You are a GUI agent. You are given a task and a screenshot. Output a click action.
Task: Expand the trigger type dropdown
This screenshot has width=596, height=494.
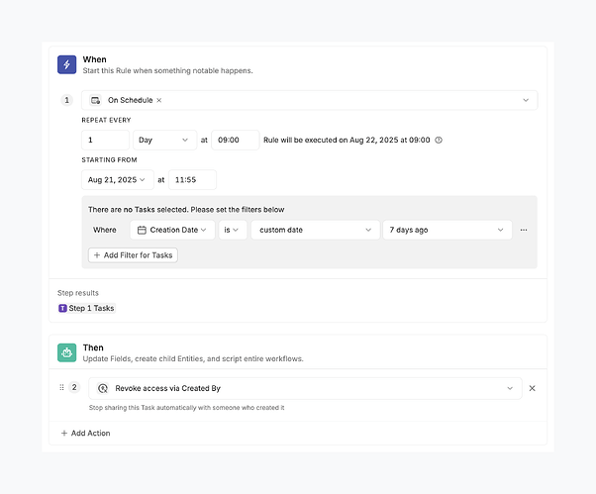[x=526, y=100]
